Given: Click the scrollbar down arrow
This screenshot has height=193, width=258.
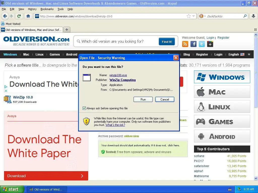Looking at the screenshot, I should click(x=255, y=178).
